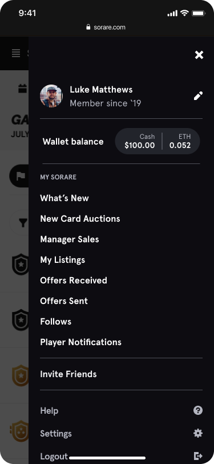
Task: Tap the calendar icon behind the menu
Action: point(23,89)
